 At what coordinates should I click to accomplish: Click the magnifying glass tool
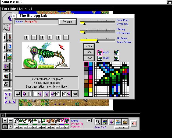pos(98,122)
